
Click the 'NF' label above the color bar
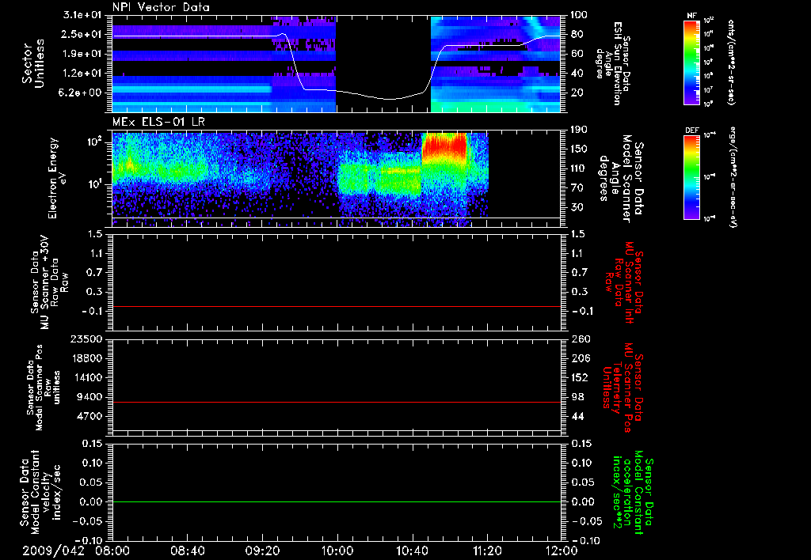(691, 16)
